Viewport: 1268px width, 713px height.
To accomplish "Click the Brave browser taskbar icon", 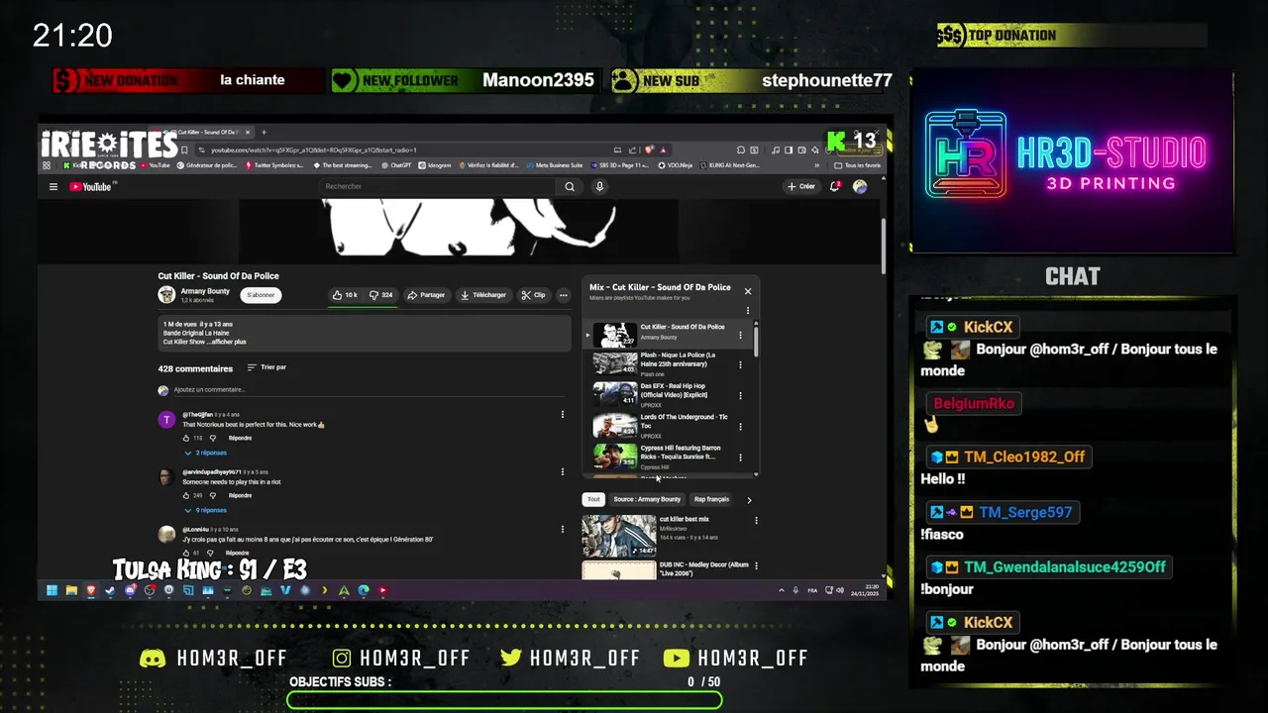I will pos(90,590).
